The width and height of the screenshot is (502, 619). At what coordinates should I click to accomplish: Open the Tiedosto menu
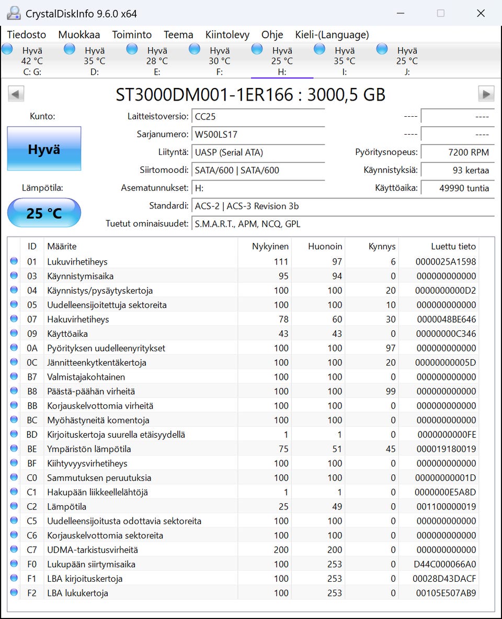[26, 35]
